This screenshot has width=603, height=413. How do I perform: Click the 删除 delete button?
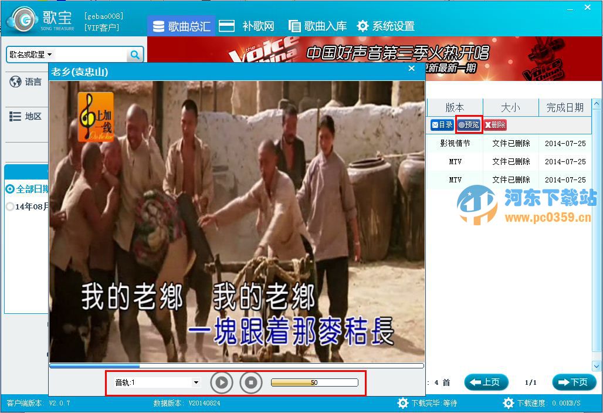pyautogui.click(x=495, y=124)
